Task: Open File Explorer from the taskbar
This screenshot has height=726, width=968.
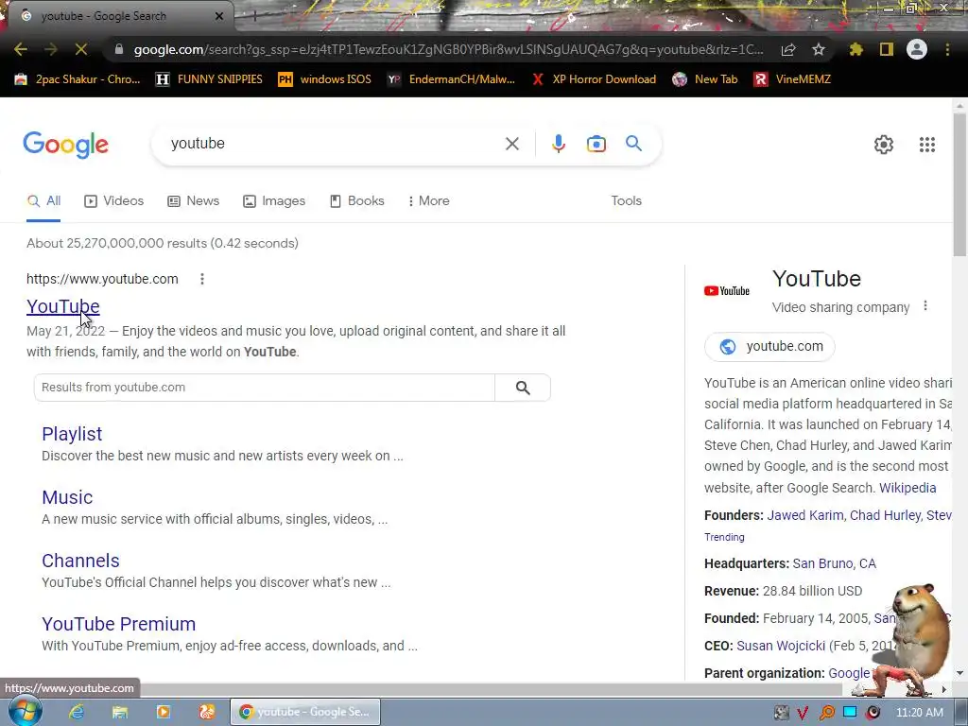Action: click(x=120, y=712)
